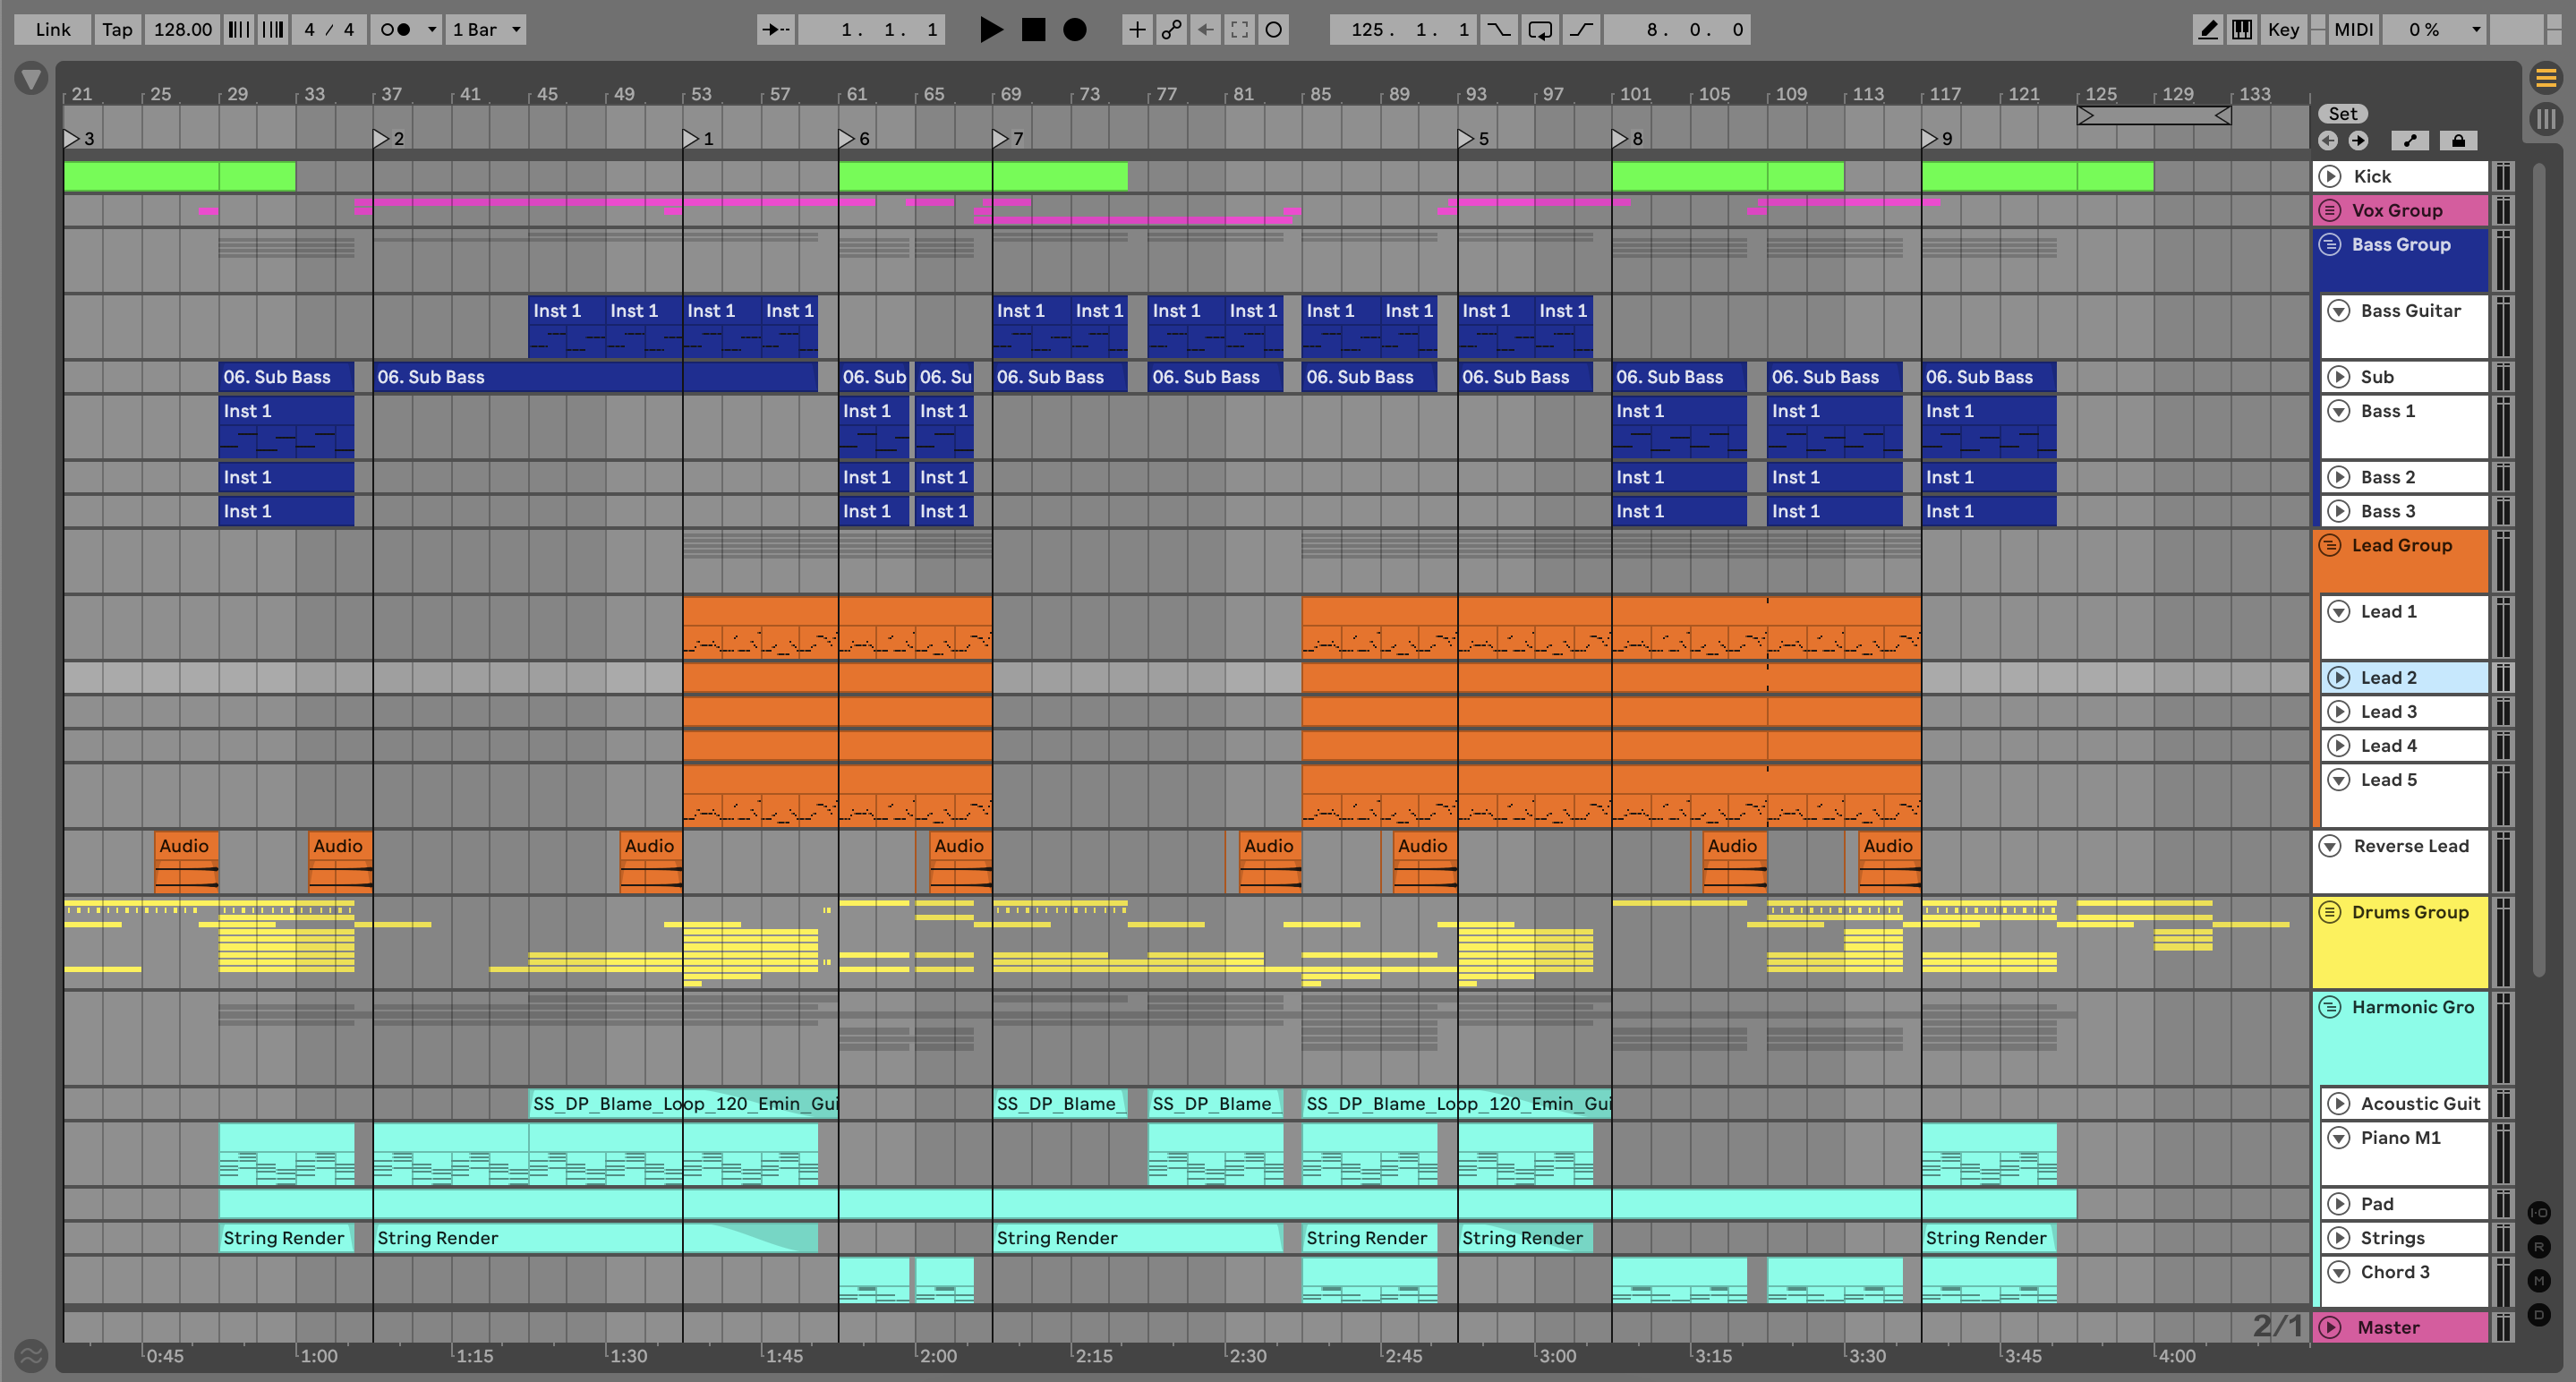Screen dimensions: 2576x1382
Task: Click the Tap tempo button
Action: point(117,29)
